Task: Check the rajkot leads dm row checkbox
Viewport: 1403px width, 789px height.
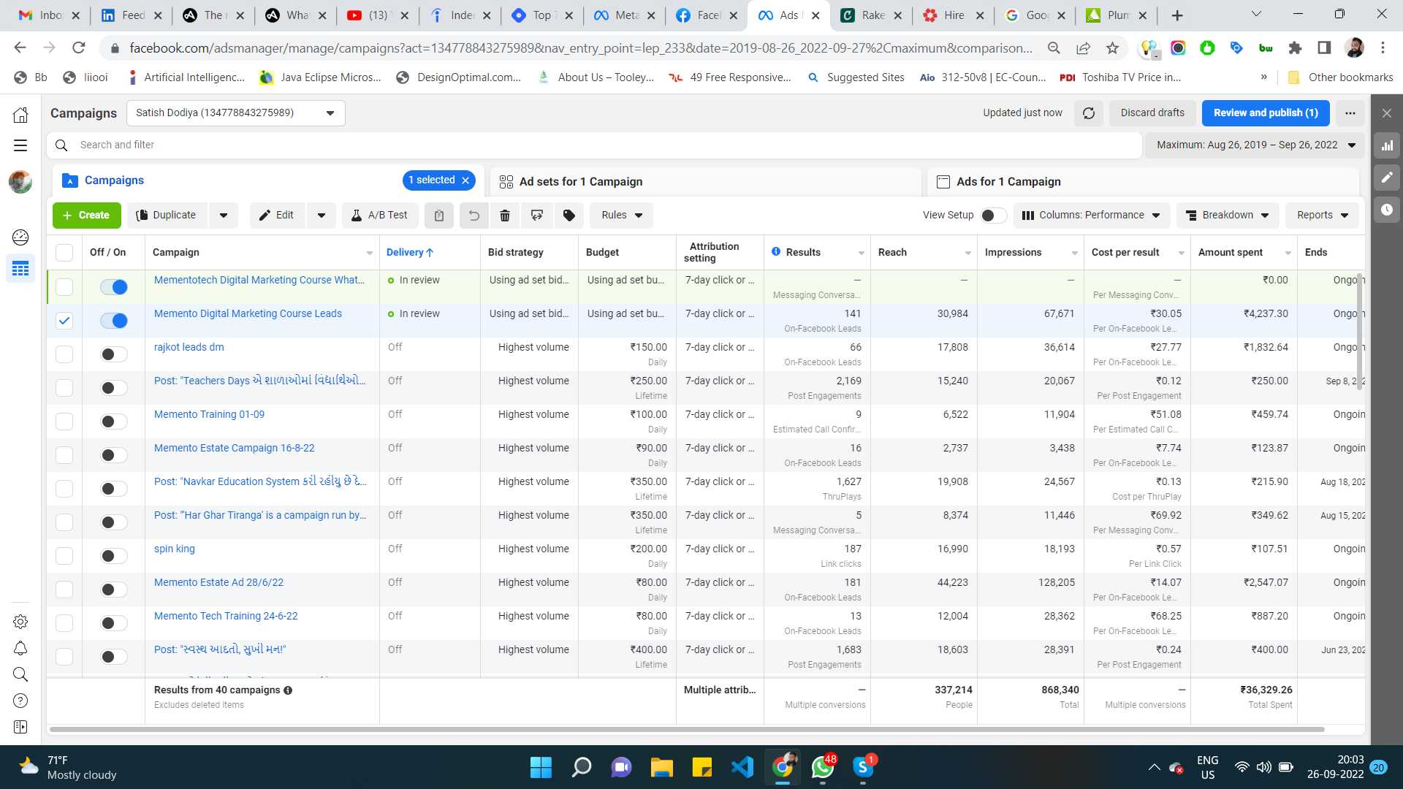Action: click(x=64, y=354)
